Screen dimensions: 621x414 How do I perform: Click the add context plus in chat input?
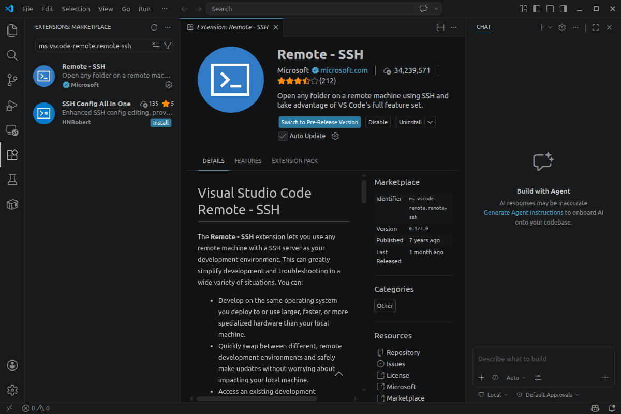481,378
